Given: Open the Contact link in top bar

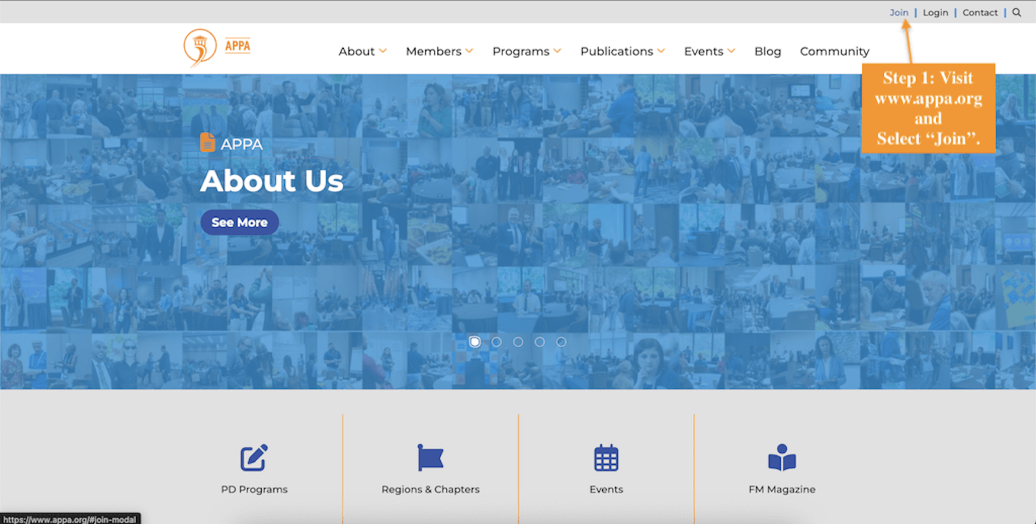Looking at the screenshot, I should point(980,12).
